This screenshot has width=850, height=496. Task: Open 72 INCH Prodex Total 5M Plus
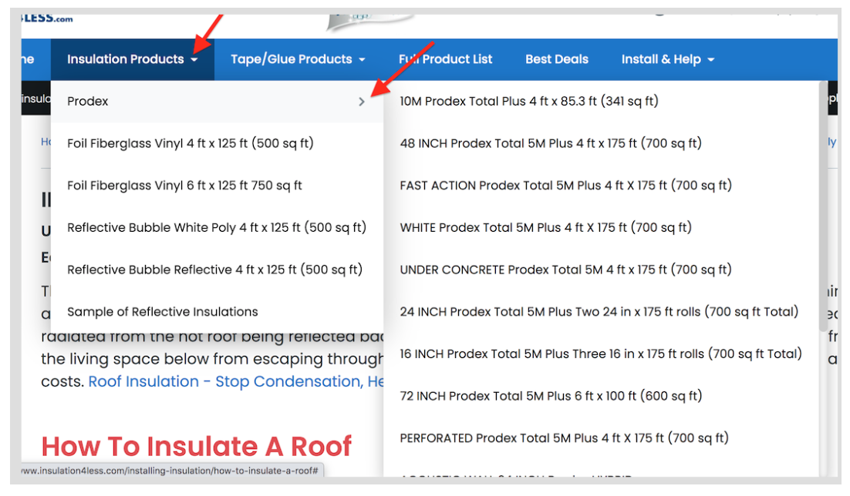pos(551,397)
